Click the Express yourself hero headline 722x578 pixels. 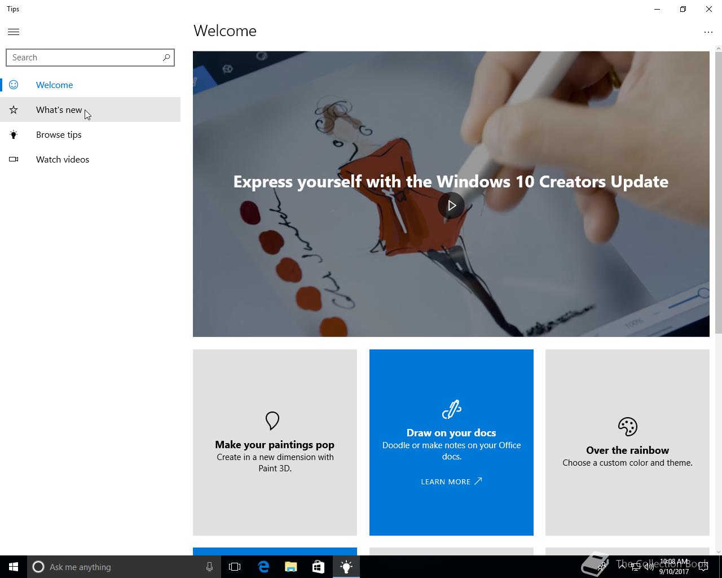pyautogui.click(x=451, y=181)
